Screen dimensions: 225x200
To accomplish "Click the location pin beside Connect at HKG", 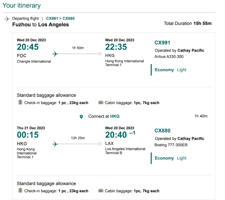I will [81, 117].
